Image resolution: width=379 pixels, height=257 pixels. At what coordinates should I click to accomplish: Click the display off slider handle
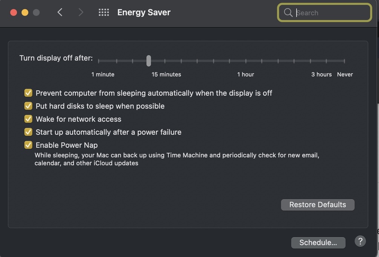click(149, 61)
